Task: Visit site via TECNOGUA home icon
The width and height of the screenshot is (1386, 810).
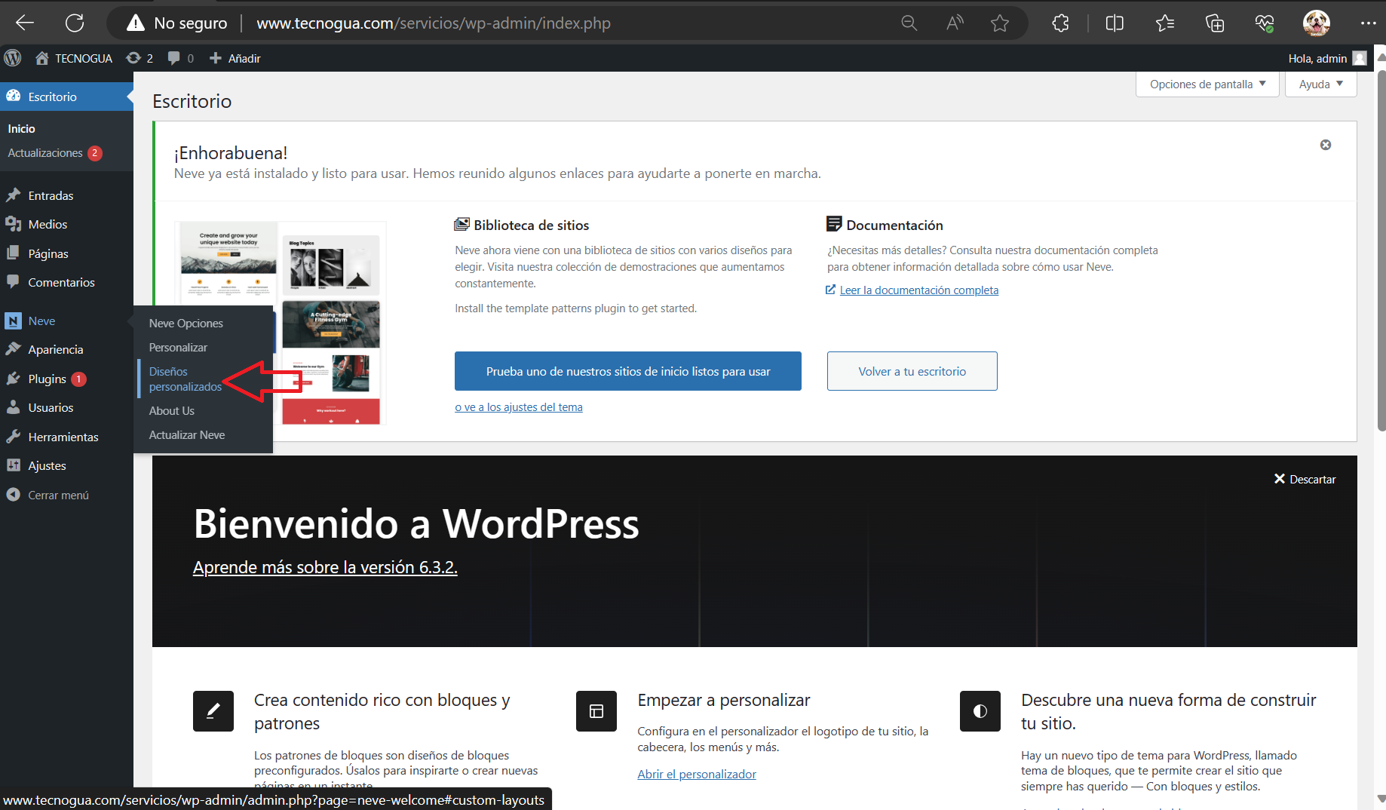Action: 73,58
